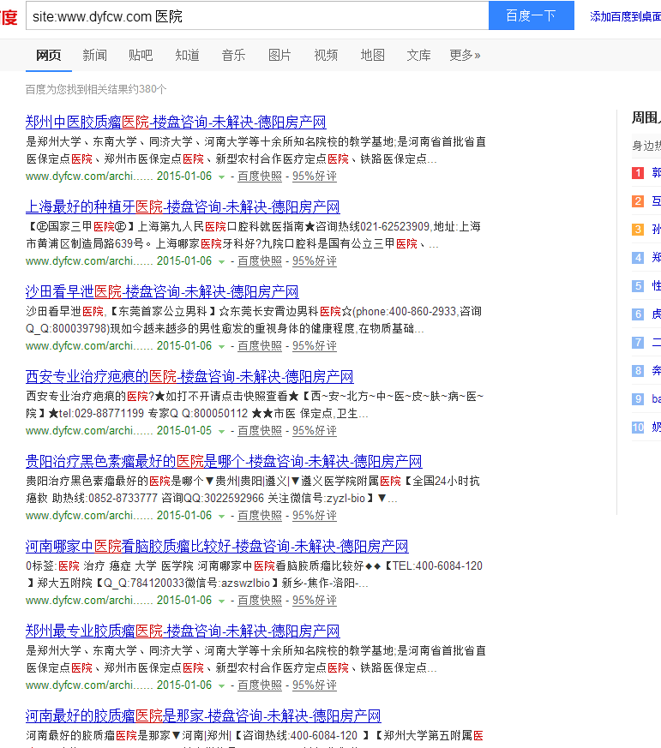Click 95%好评 for 河南哪家中医院 result
The width and height of the screenshot is (661, 748).
click(x=315, y=600)
